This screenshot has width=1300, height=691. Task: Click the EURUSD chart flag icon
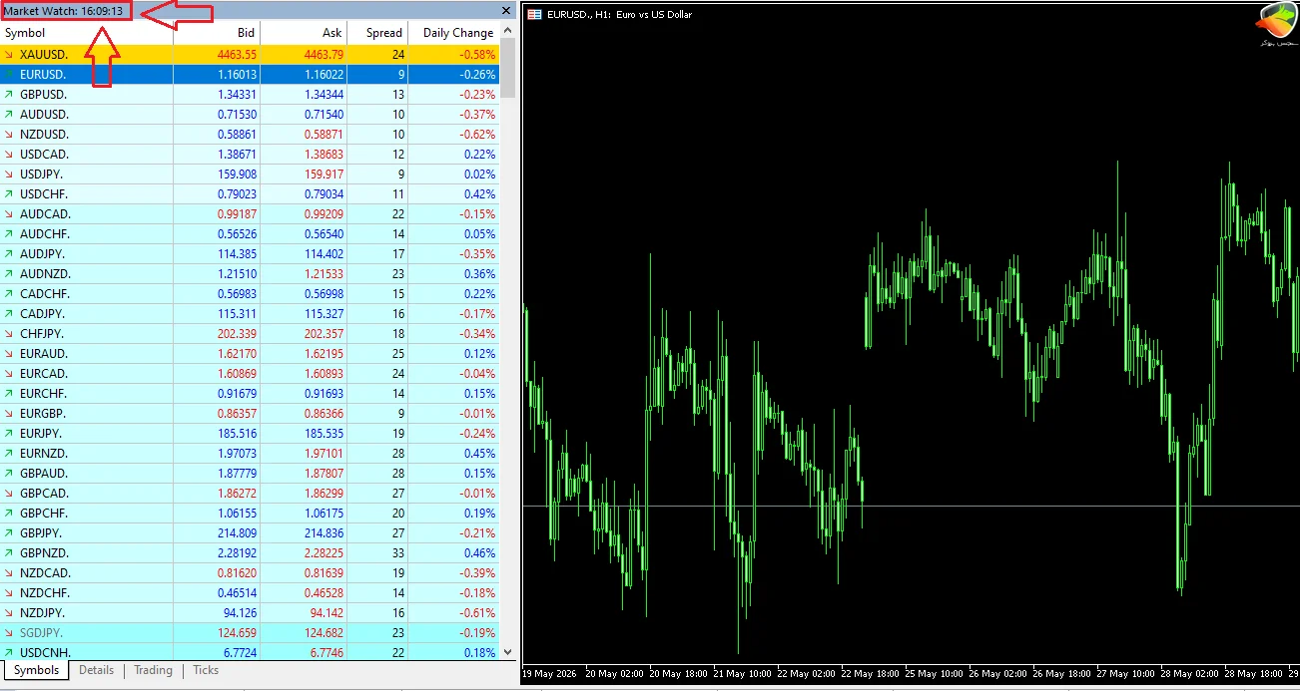535,14
